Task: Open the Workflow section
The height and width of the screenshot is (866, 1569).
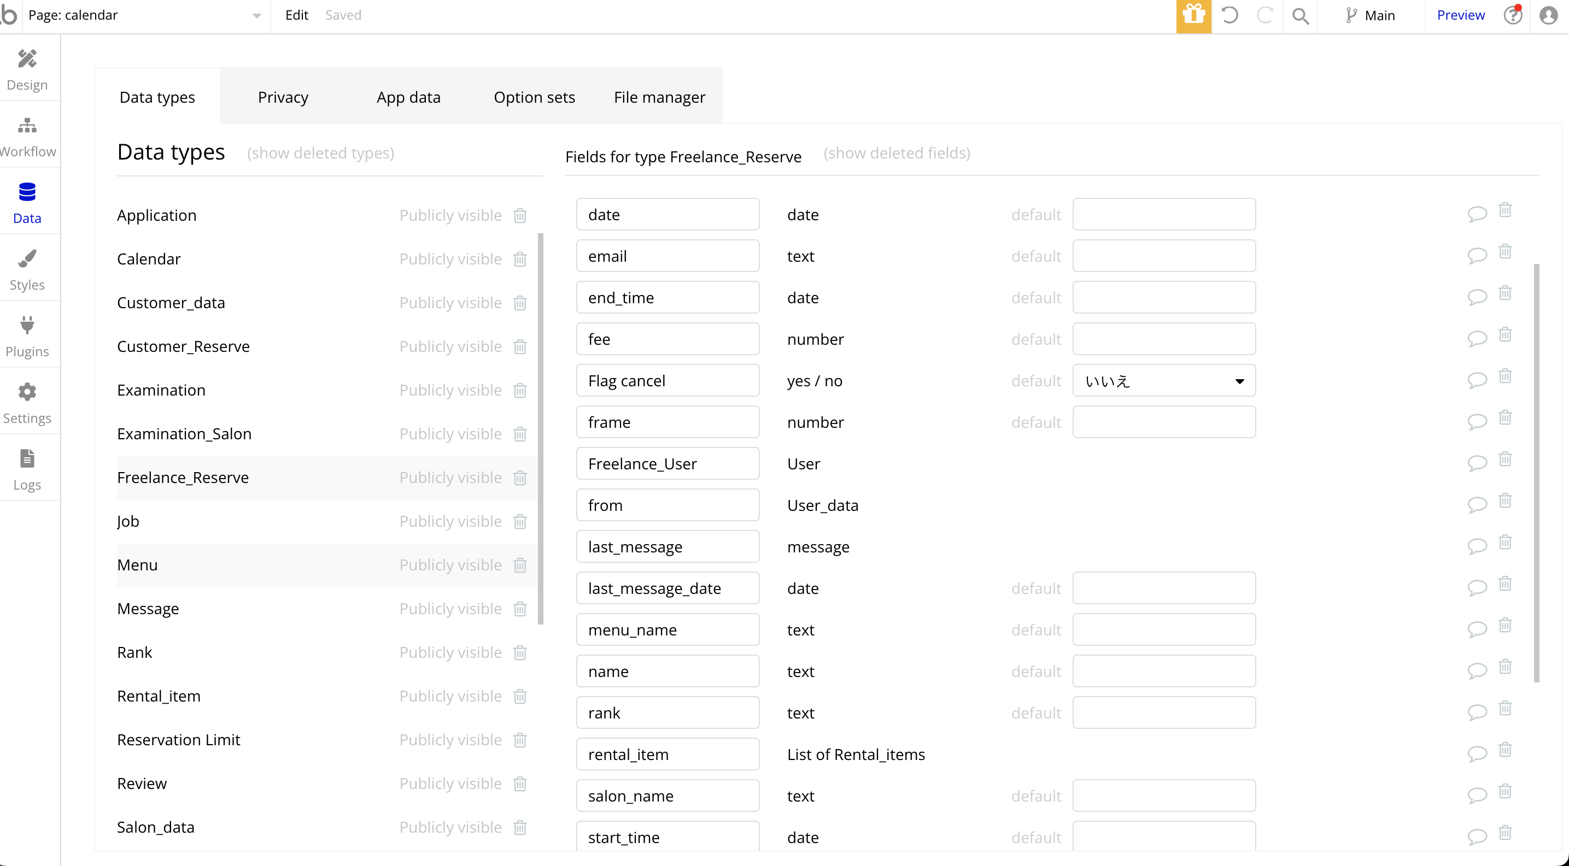Action: (x=27, y=137)
